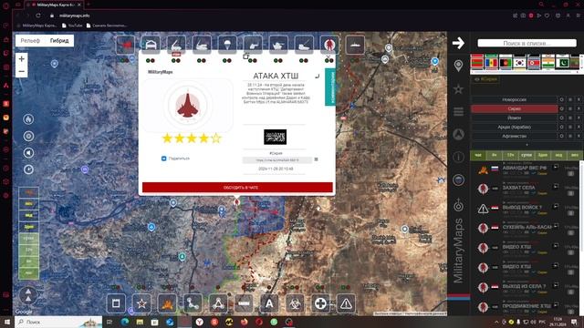Collapse side panel with the white arrow
Image resolution: width=584 pixels, height=328 pixels.
tap(458, 43)
